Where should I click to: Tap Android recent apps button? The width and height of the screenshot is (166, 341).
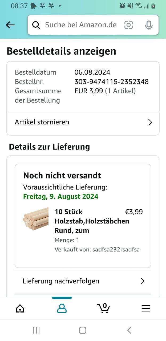36,330
